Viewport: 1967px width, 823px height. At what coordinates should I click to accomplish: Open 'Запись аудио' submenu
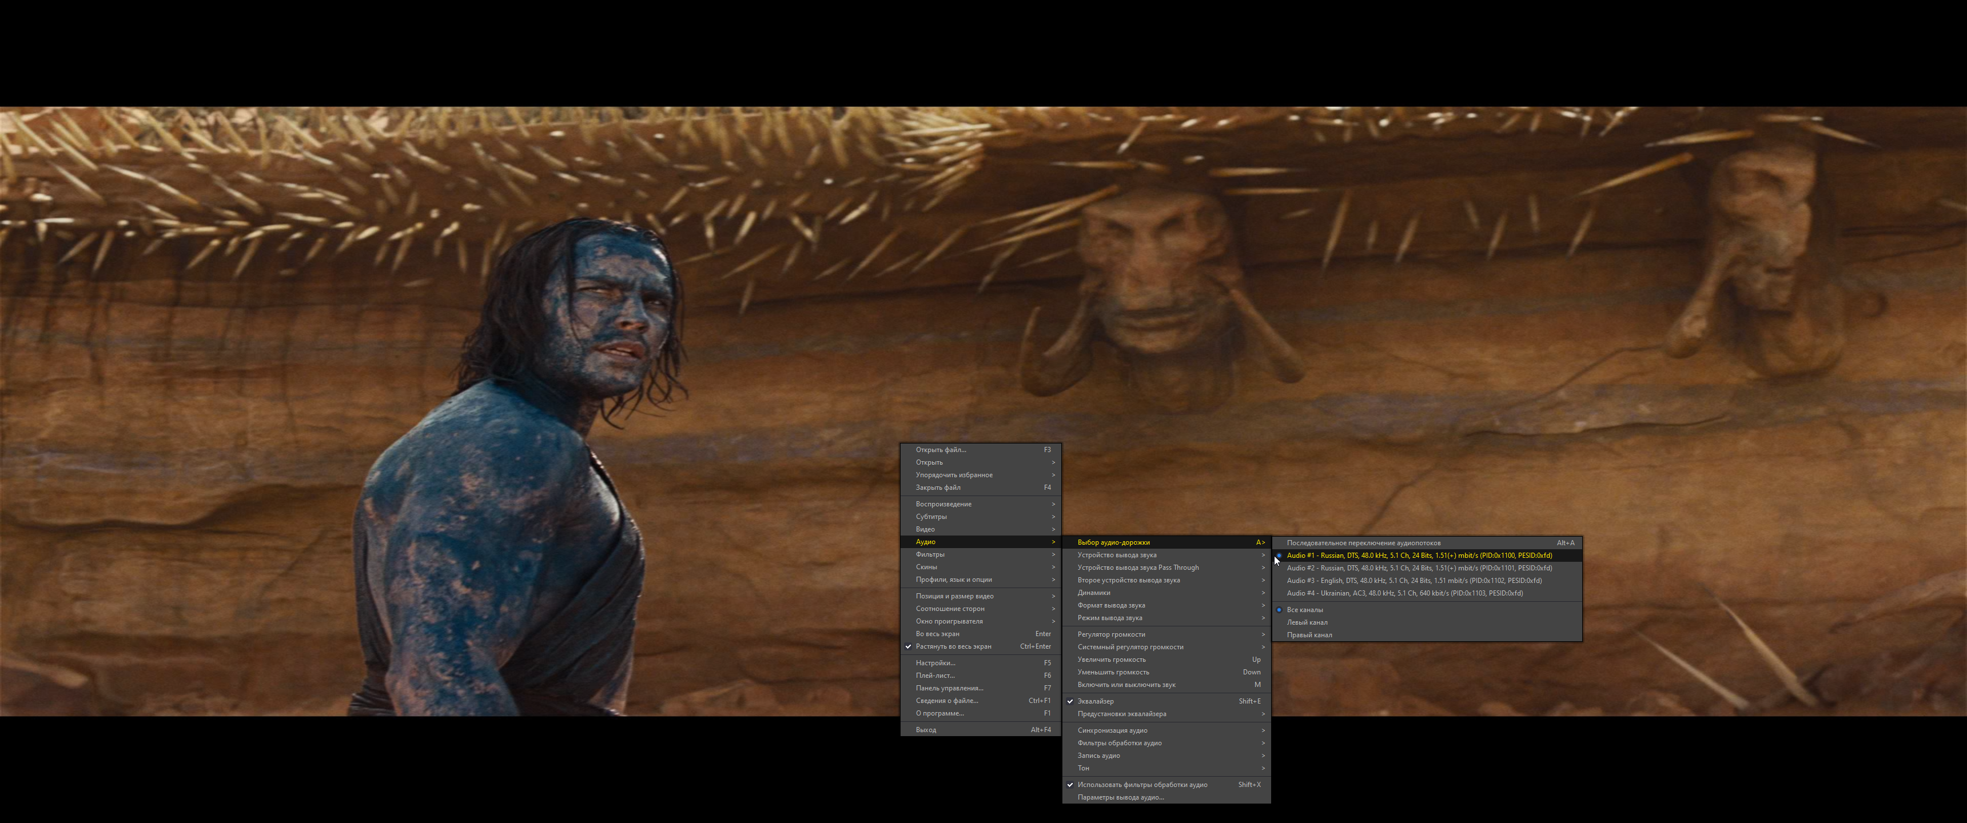(1166, 755)
